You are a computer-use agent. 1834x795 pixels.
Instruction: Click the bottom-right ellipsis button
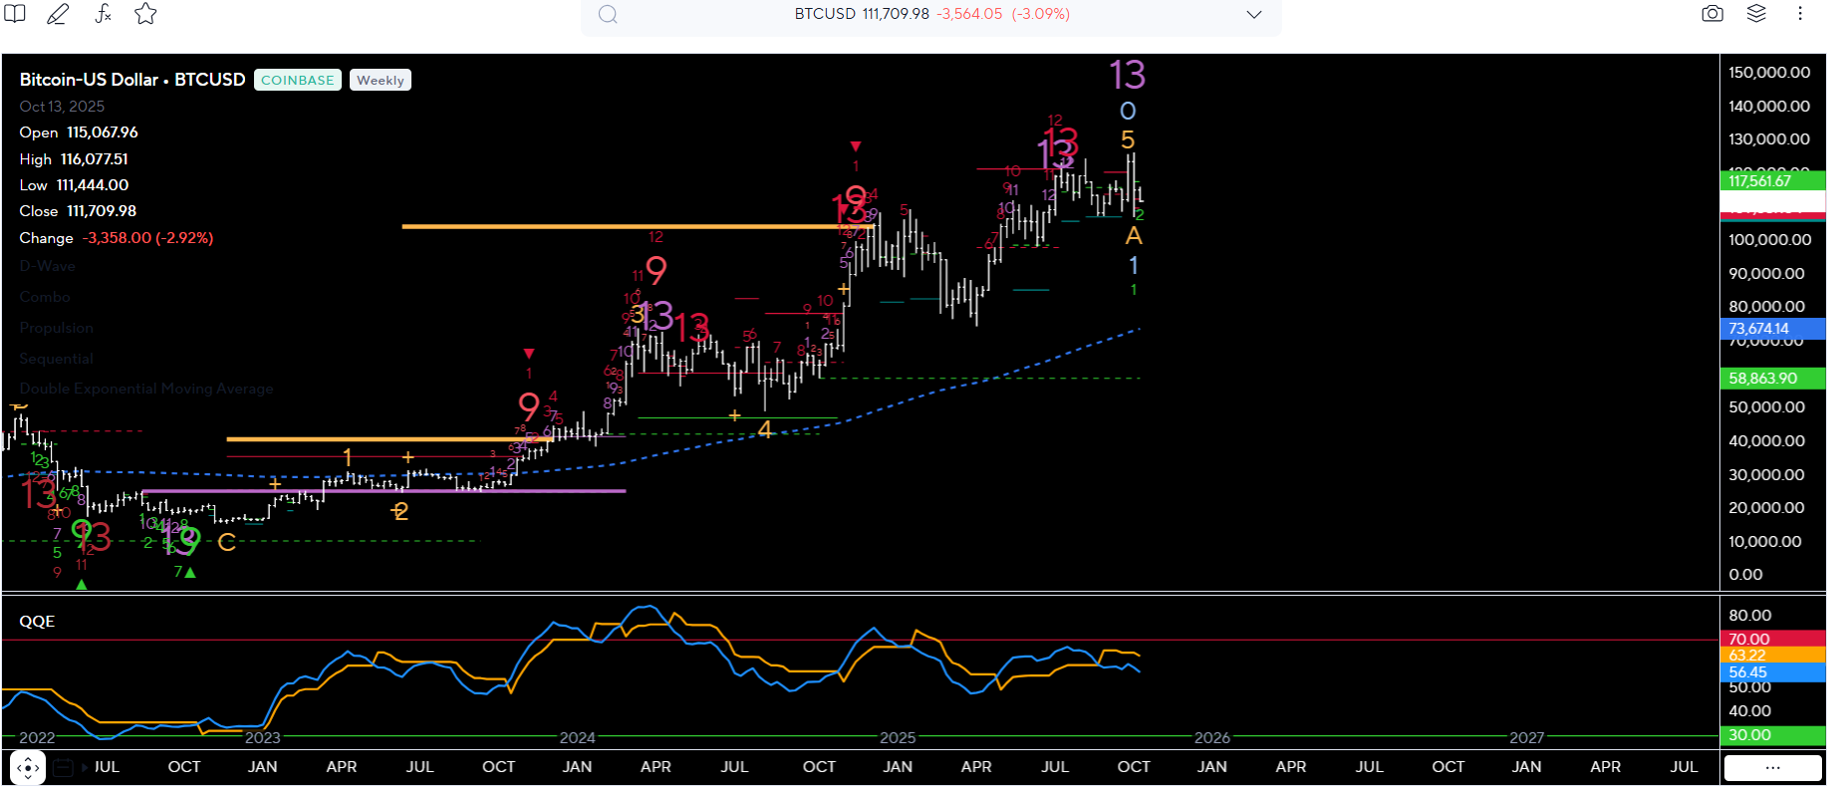click(x=1772, y=768)
